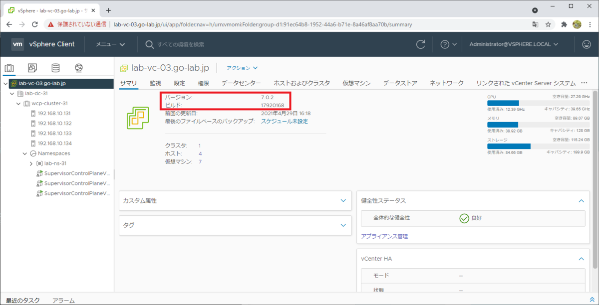This screenshot has height=305, width=599.
Task: Select host 192.168.10.134
Action: 54,143
